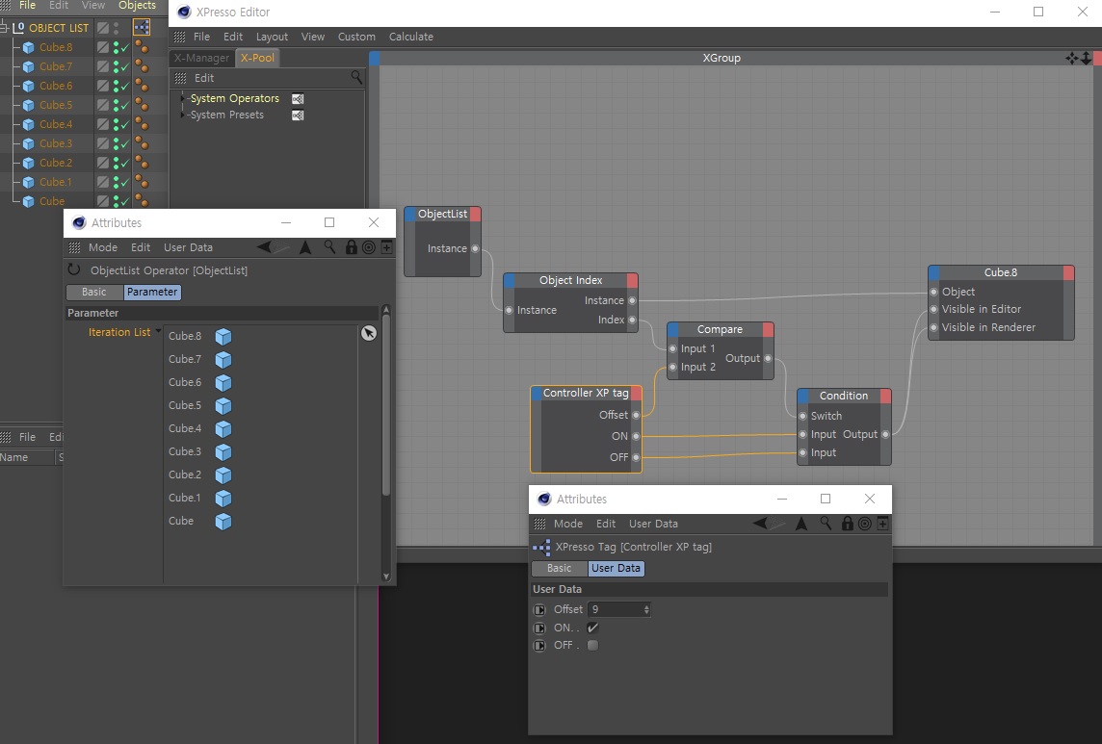
Task: Click up arrow in ObjectList Attributes scrollbar
Action: click(385, 310)
